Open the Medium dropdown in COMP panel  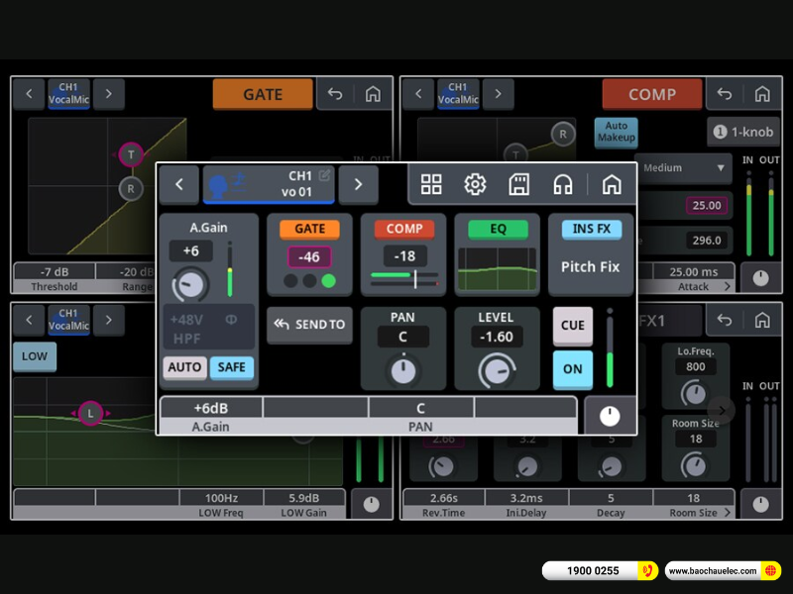684,168
